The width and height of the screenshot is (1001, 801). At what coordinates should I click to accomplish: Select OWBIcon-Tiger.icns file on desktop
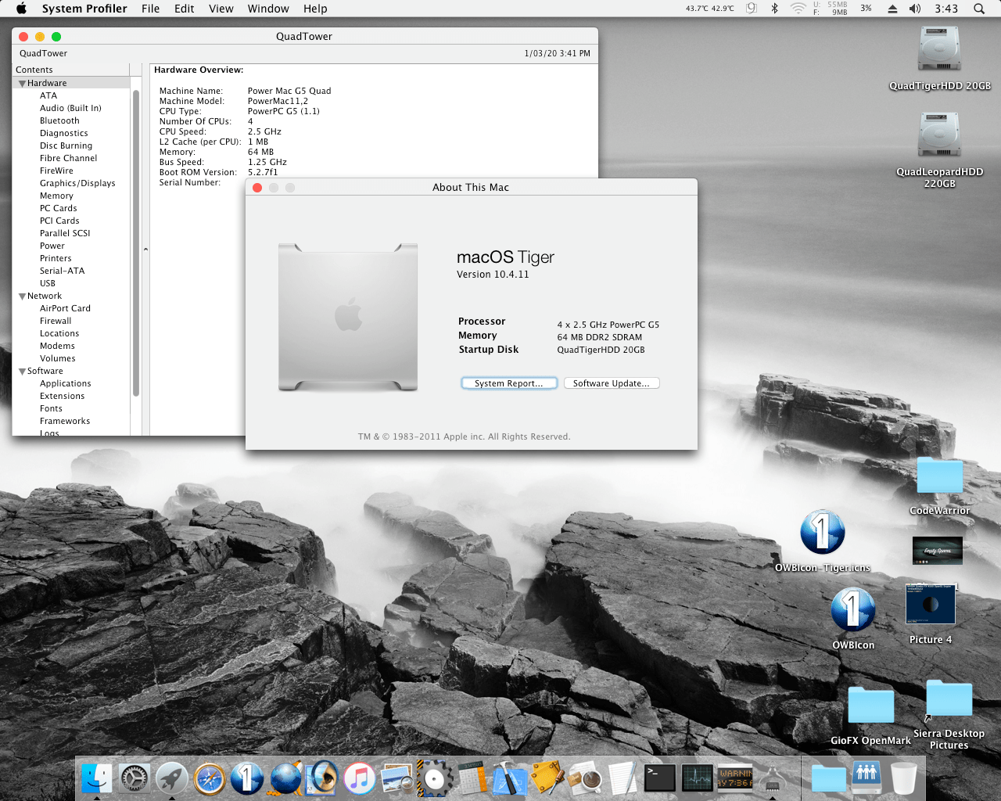click(x=822, y=533)
